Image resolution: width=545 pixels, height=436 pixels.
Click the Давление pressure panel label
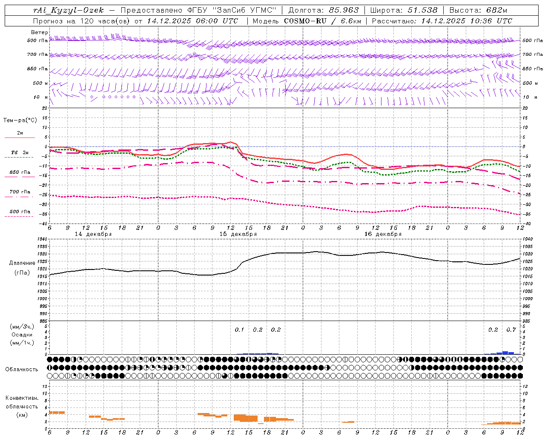pos(22,263)
